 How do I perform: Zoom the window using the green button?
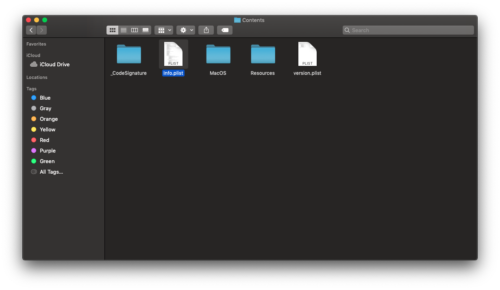(45, 20)
